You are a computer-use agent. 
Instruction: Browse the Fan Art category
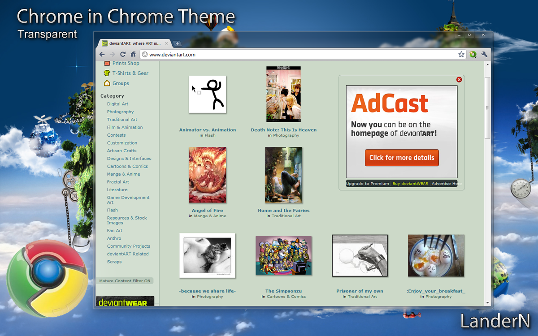(x=114, y=231)
